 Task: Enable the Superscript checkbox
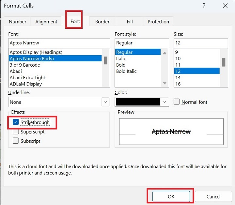16,132
